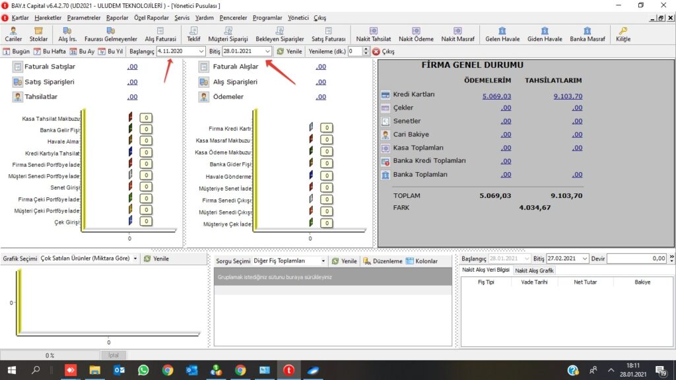This screenshot has height=380, width=676.
Task: Increase the Yenileme (dk.) spinner value
Action: pos(366,49)
